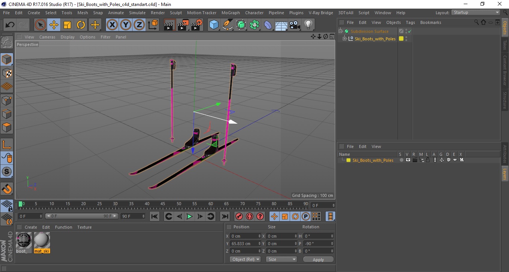Screen dimensions: 509x272
Task: Add a Camera object
Action: (295, 25)
